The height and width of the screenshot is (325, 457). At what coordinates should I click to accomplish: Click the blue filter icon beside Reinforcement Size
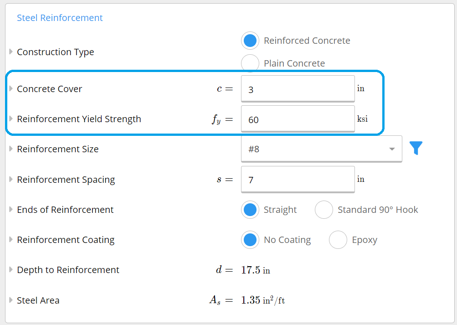[415, 148]
